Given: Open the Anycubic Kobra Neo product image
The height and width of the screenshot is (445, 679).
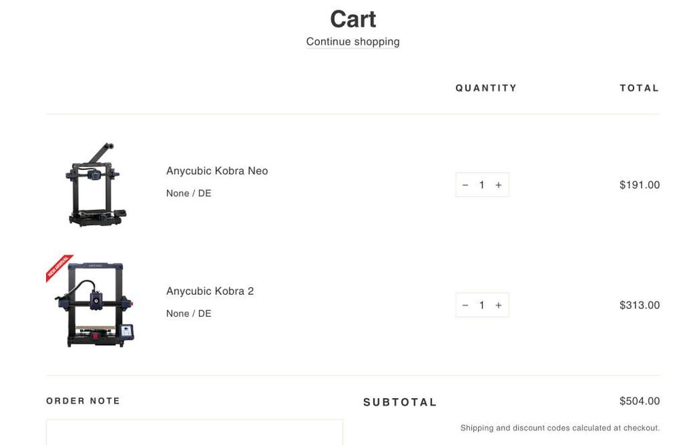Looking at the screenshot, I should 96,185.
